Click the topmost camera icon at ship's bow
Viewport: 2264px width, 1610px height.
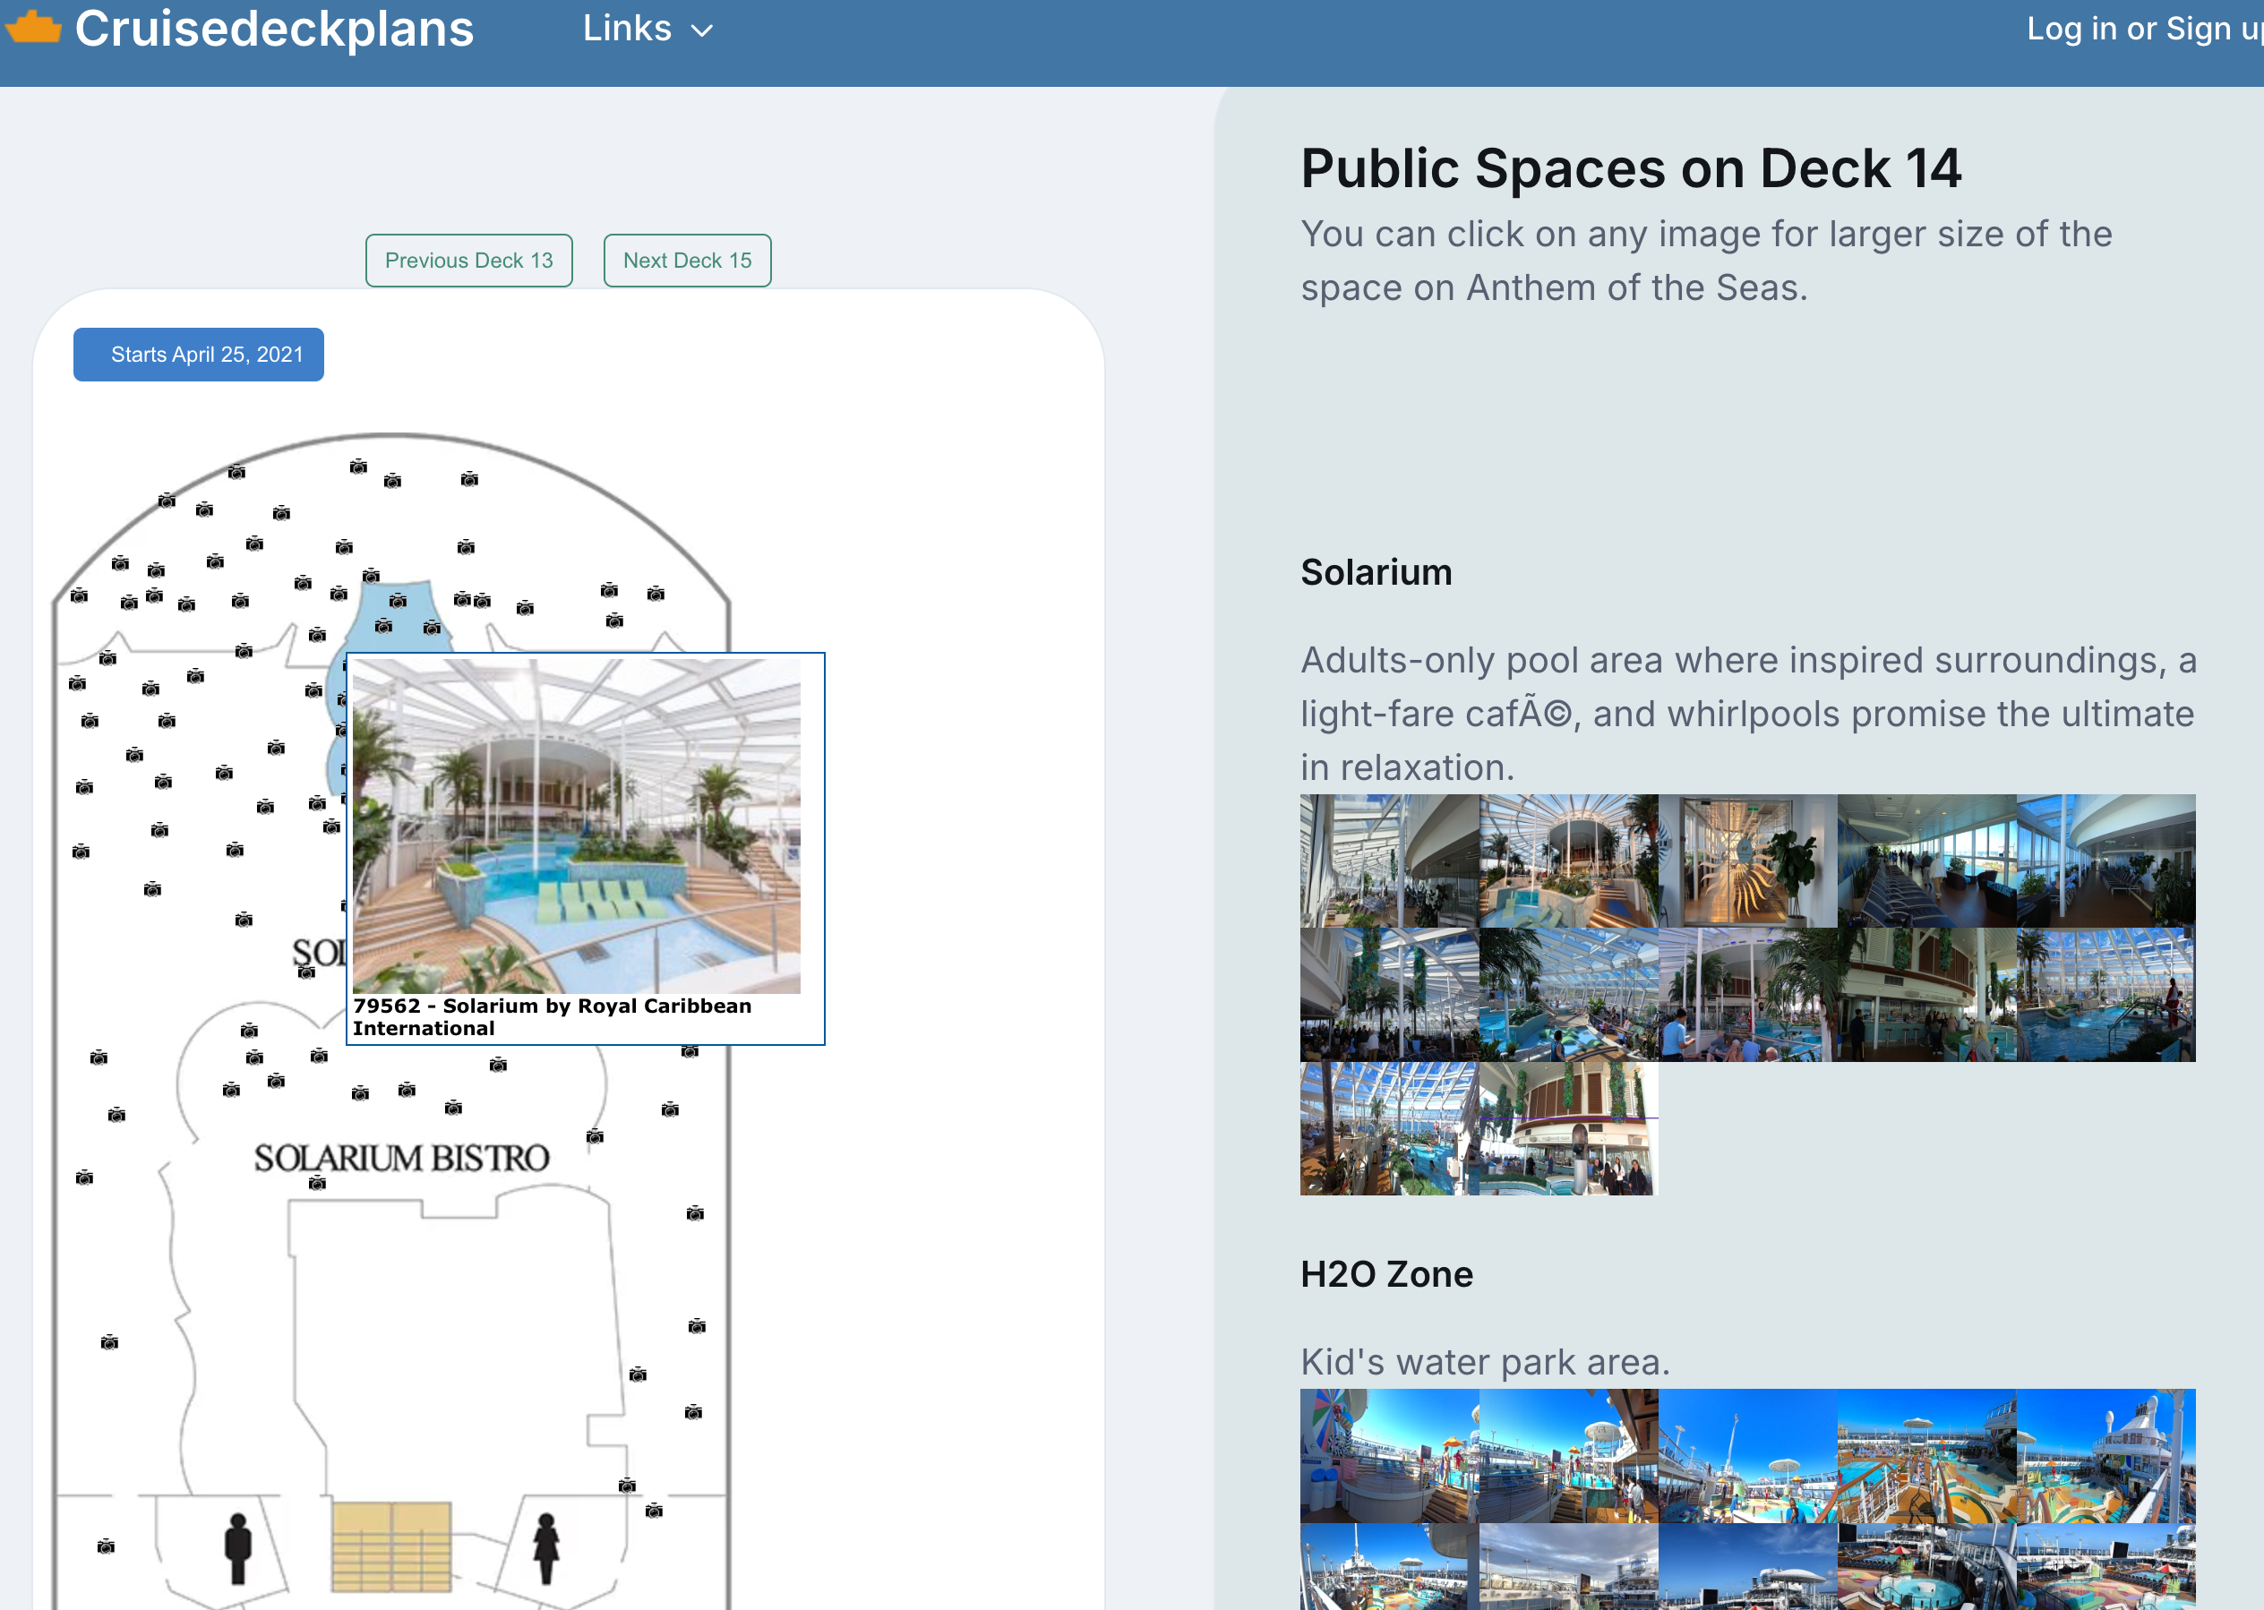[x=358, y=466]
